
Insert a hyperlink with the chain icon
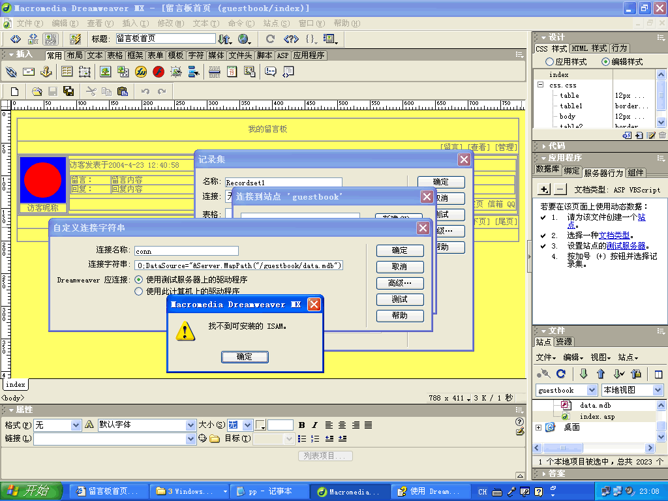pos(11,72)
